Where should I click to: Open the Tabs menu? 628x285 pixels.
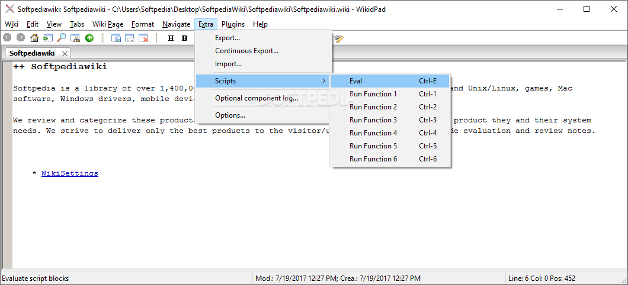(77, 24)
